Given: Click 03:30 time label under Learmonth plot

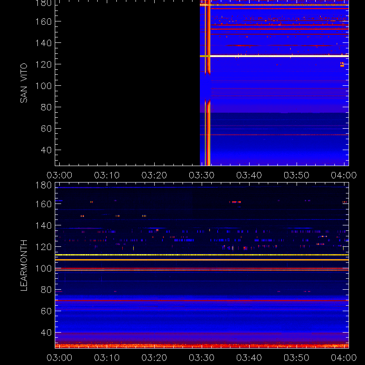Looking at the screenshot, I should (x=202, y=358).
